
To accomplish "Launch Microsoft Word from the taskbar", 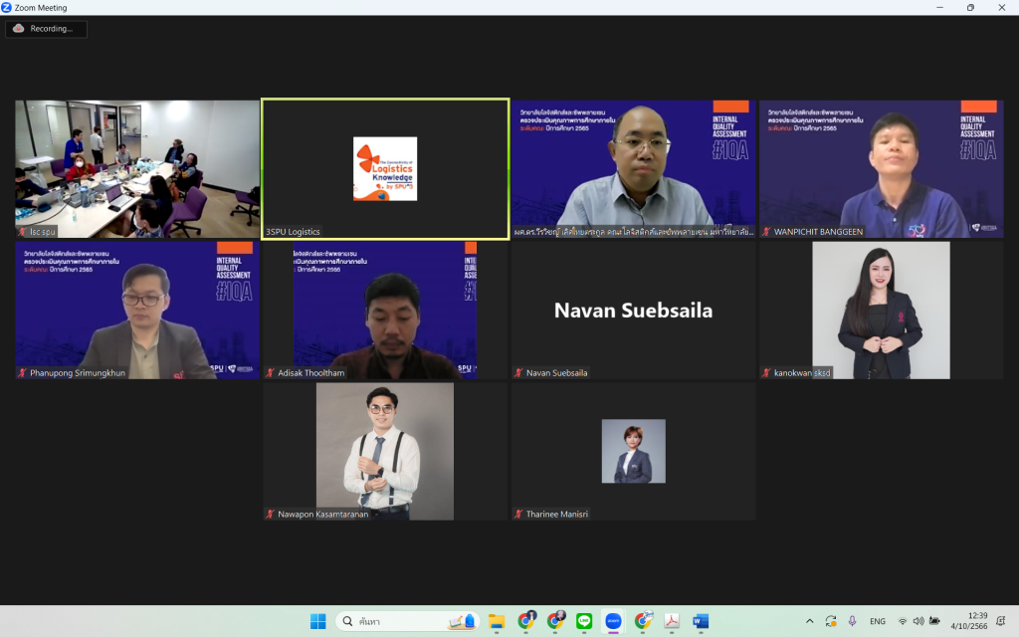I will (700, 621).
